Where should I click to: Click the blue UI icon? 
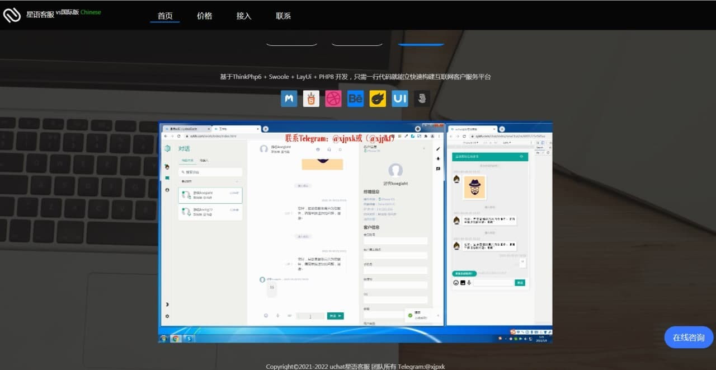coord(399,99)
